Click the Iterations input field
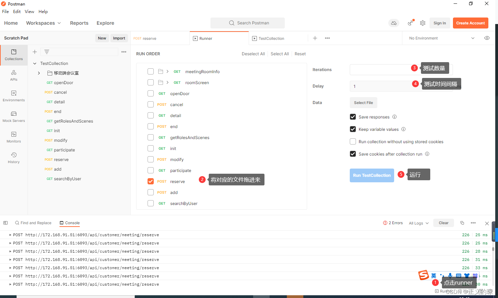Screen dimensions: 498x298 (x=401, y=69)
